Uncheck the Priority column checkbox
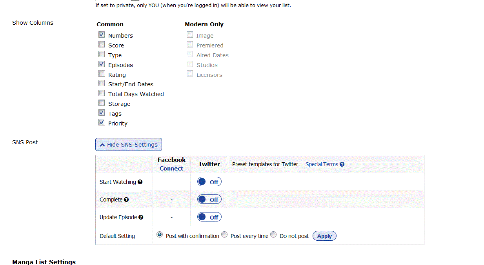Image resolution: width=484 pixels, height=265 pixels. click(102, 123)
